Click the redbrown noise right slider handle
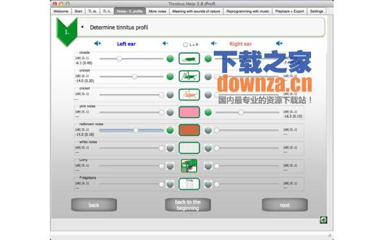 pyautogui.click(x=217, y=131)
